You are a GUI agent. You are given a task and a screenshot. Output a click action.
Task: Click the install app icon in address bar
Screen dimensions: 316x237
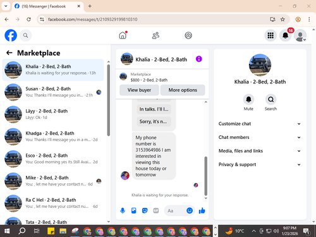[x=272, y=20]
